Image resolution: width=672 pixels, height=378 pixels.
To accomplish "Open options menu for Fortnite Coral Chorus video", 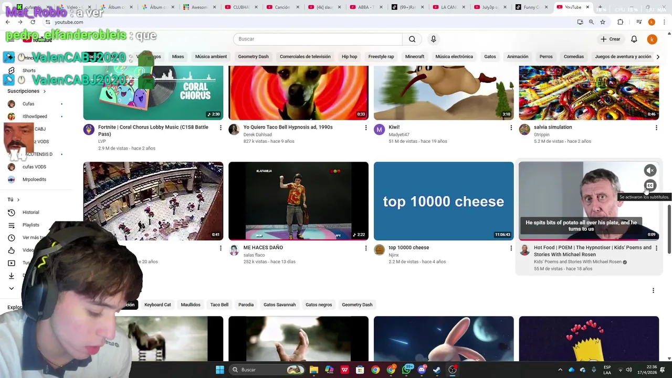I will (x=220, y=128).
